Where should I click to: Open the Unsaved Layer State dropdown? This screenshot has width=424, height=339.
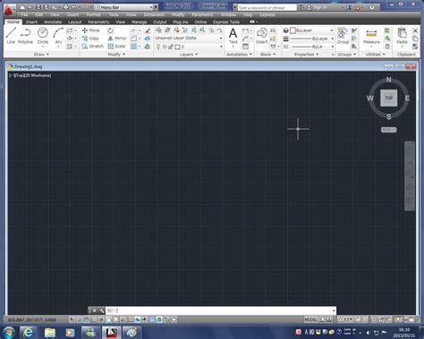point(189,38)
